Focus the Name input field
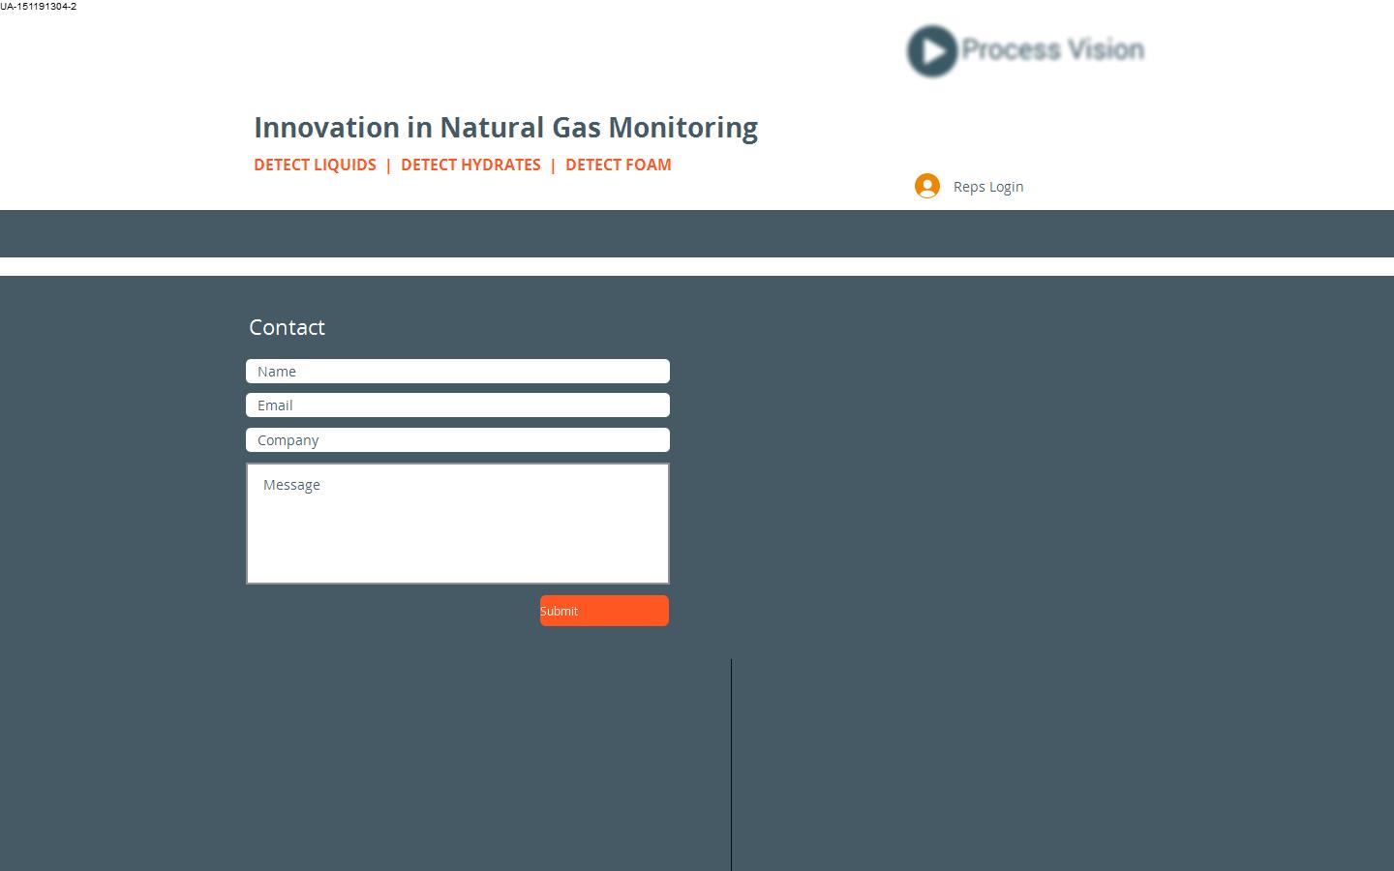 coord(457,372)
